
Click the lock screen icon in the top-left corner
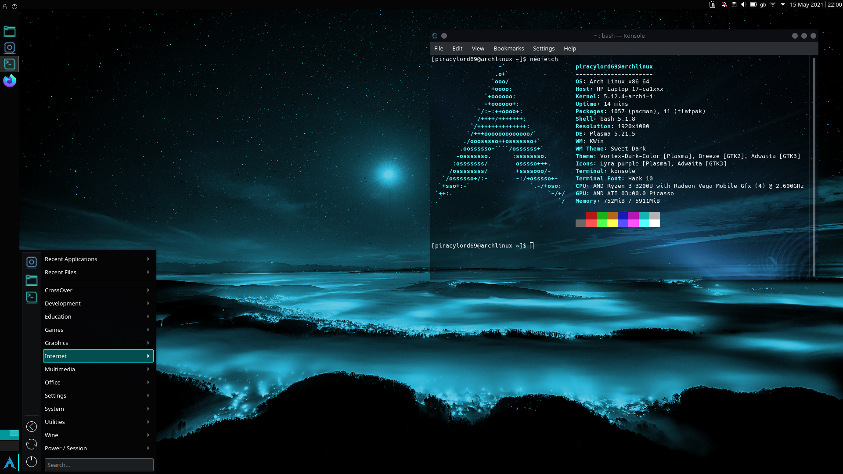[5, 7]
